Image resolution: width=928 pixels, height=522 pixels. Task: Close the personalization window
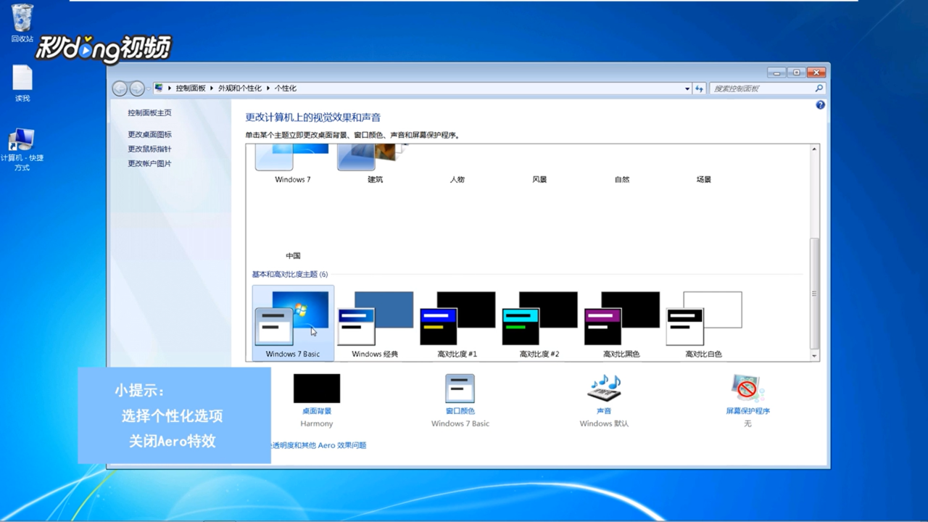(x=816, y=72)
